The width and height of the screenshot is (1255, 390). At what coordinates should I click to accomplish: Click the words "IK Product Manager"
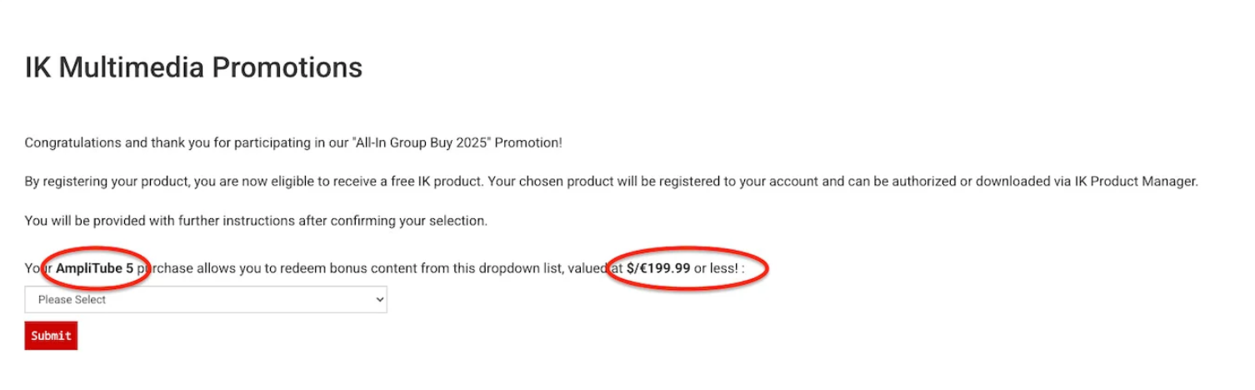1143,182
